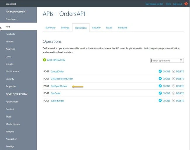Select the Operations tab
Viewport: 190px width, 150px height.
(x=81, y=28)
